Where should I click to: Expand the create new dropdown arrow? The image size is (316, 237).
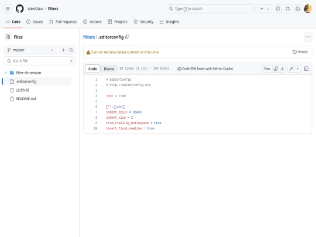268,9
